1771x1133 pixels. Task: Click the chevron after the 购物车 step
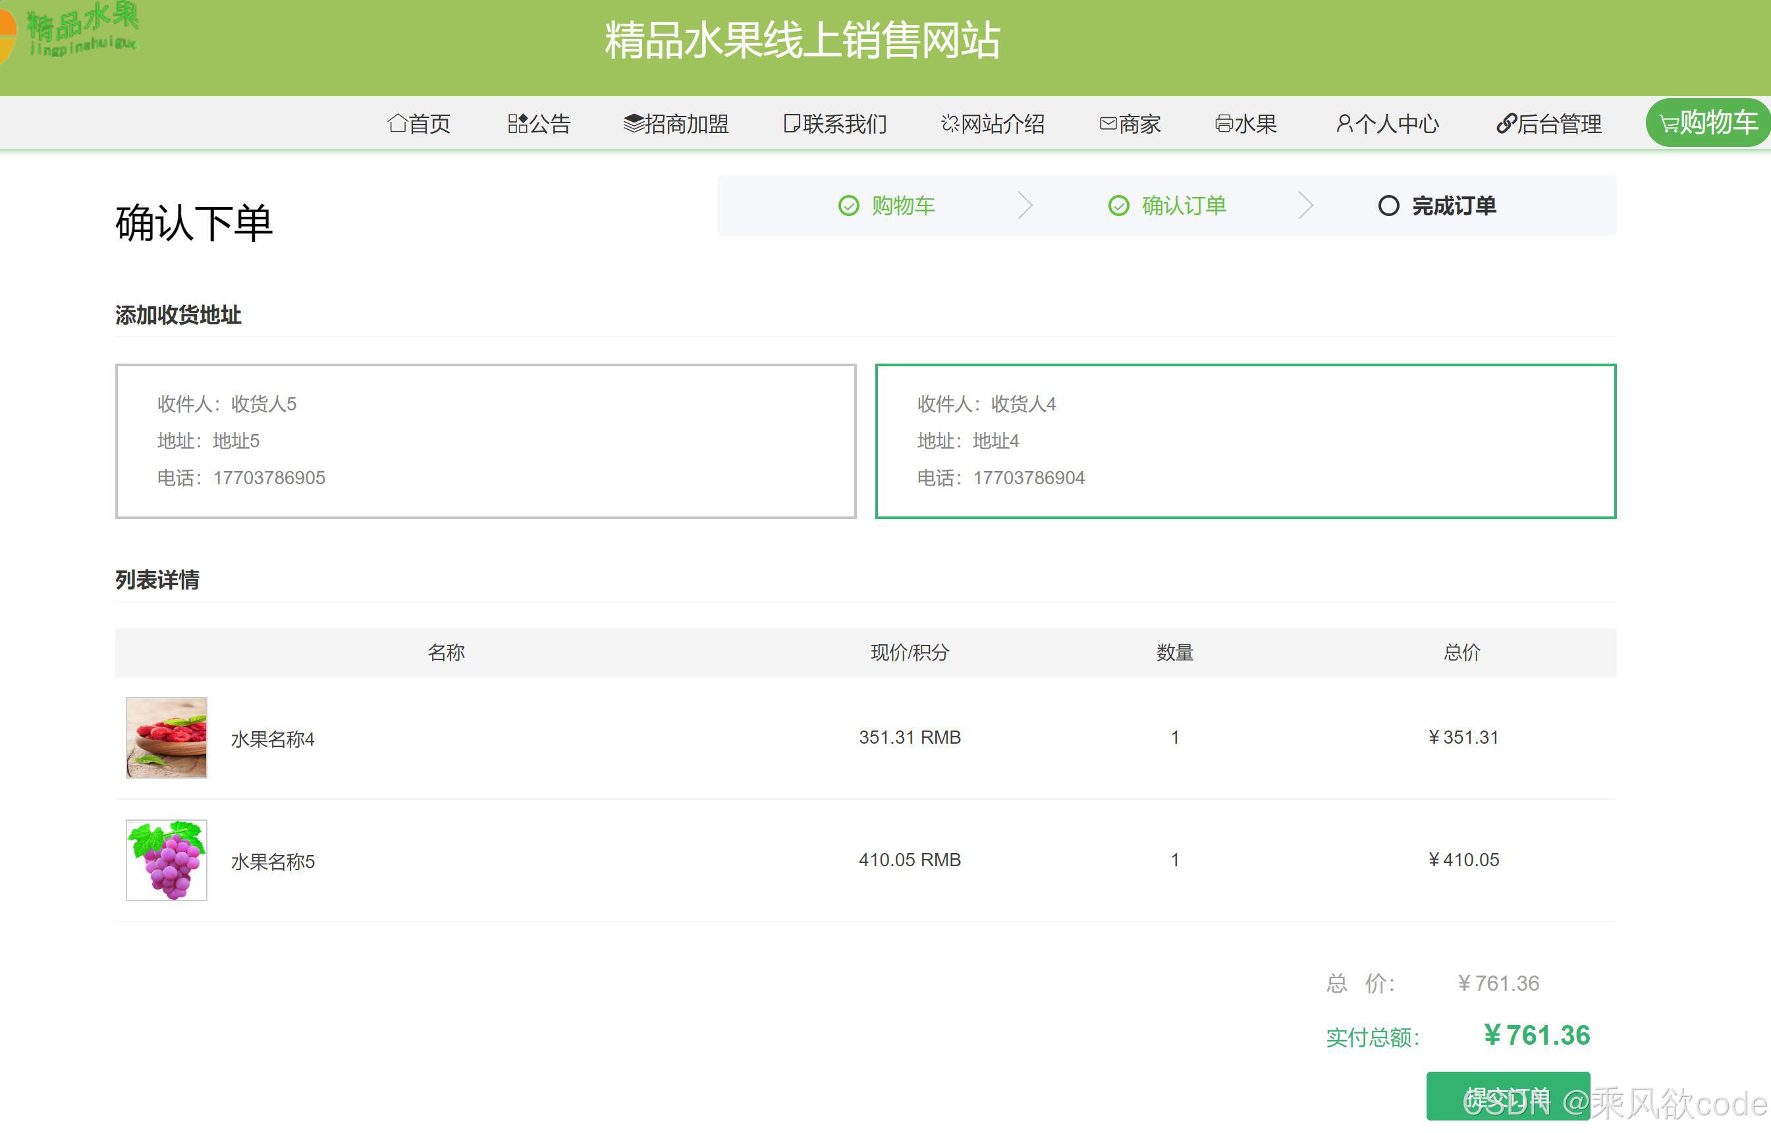[x=1025, y=206]
